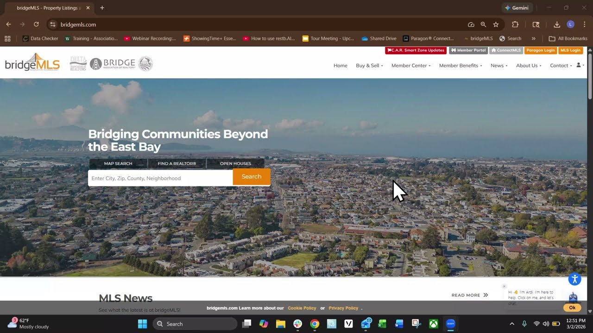
Task: Open File Explorer from the taskbar
Action: point(281,324)
